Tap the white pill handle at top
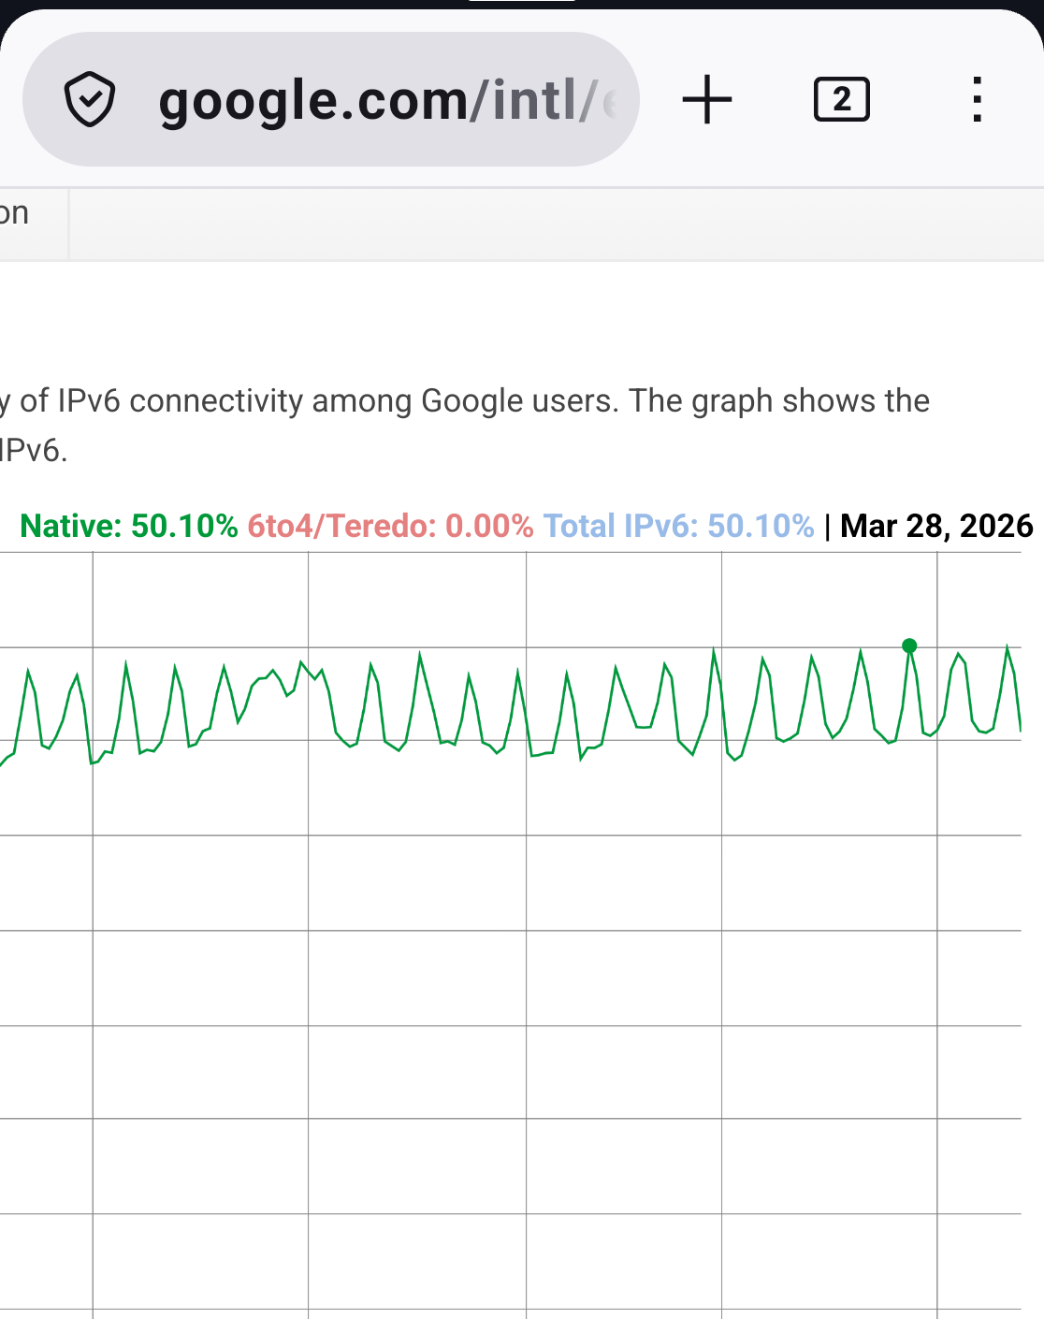The image size is (1044, 1319). (522, 1)
